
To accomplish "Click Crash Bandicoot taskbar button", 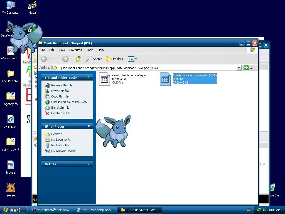I will click(140, 210).
